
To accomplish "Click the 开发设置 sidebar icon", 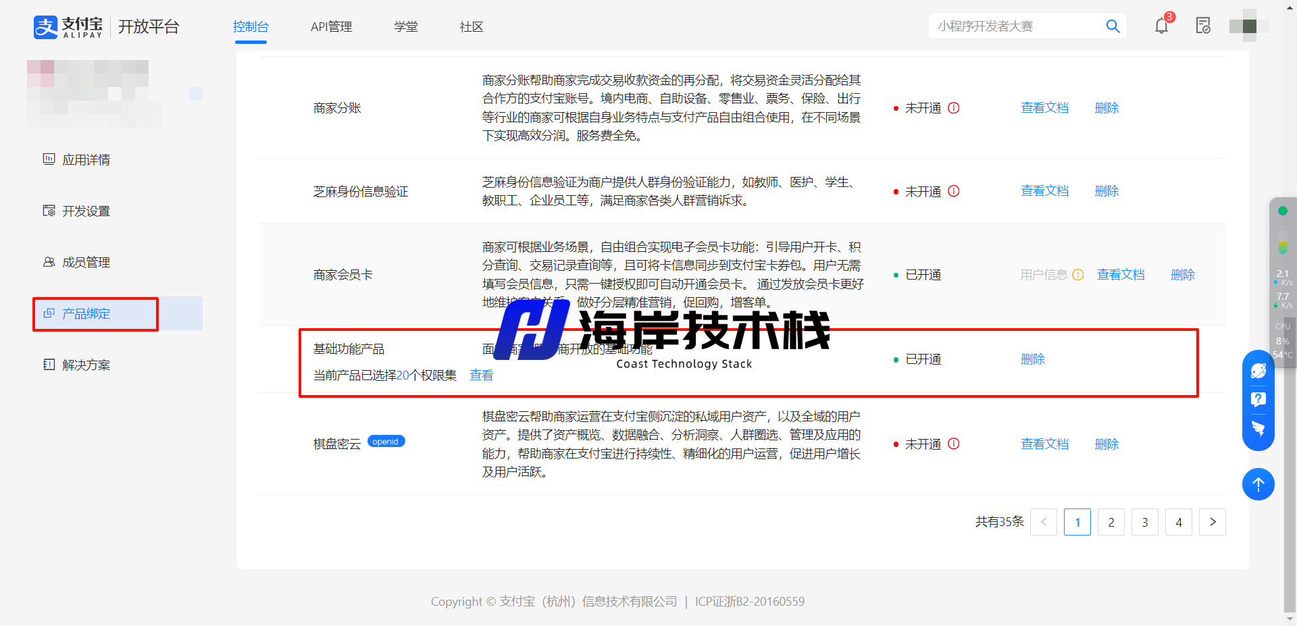I will (49, 211).
